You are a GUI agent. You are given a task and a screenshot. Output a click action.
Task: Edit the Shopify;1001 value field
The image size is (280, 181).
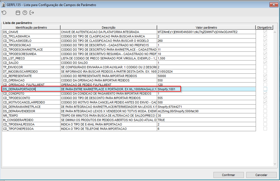pyautogui.click(x=206, y=89)
